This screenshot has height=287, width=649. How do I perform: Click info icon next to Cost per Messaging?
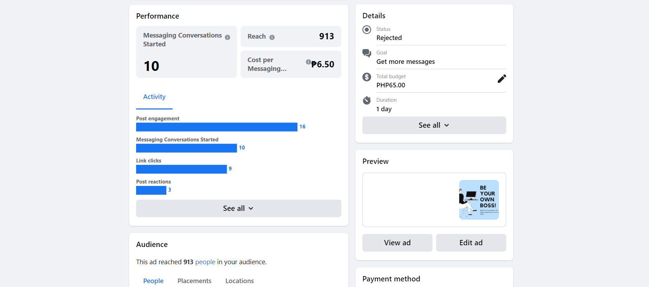tap(308, 62)
